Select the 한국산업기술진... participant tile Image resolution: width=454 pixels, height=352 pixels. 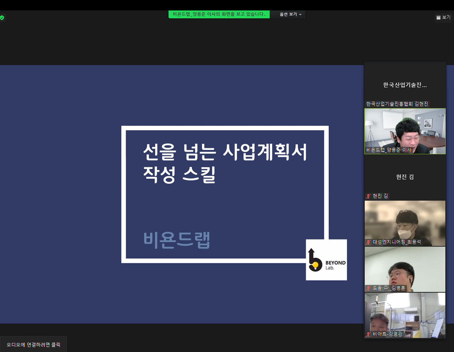tap(405, 85)
